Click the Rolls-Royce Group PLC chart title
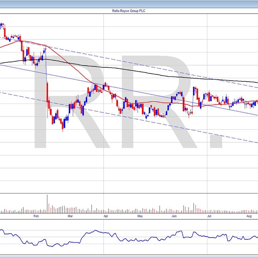258x258 pixels. pos(129,11)
